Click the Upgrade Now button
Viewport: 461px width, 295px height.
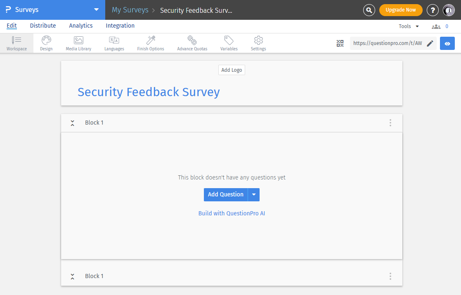[x=400, y=9]
